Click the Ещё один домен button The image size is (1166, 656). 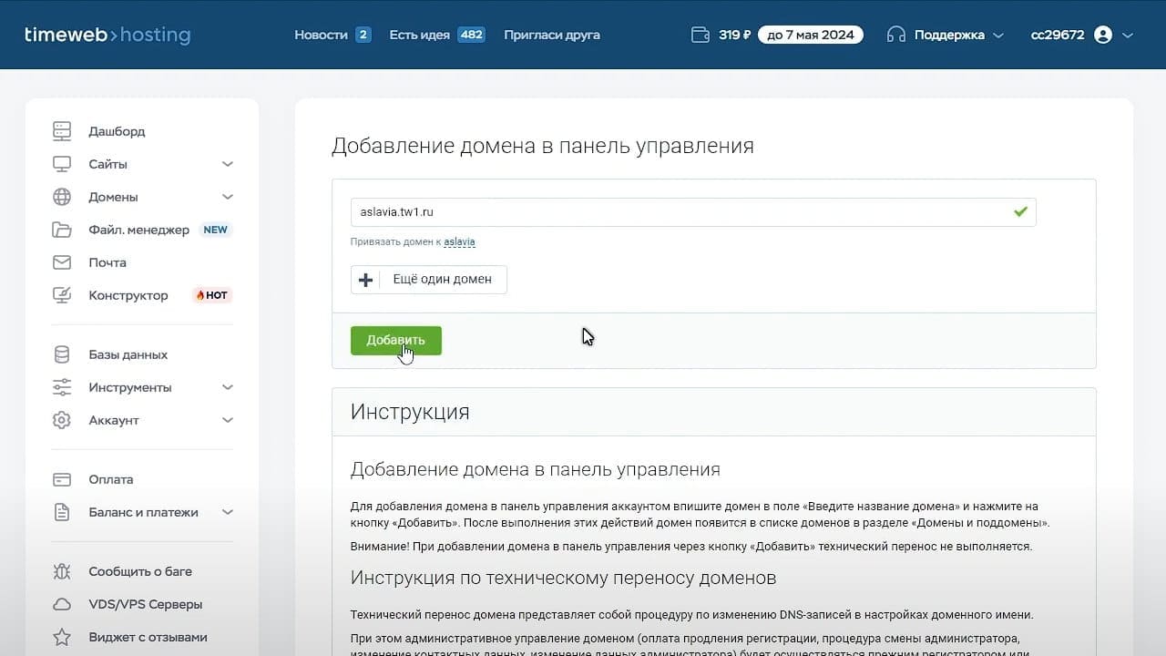(x=429, y=280)
